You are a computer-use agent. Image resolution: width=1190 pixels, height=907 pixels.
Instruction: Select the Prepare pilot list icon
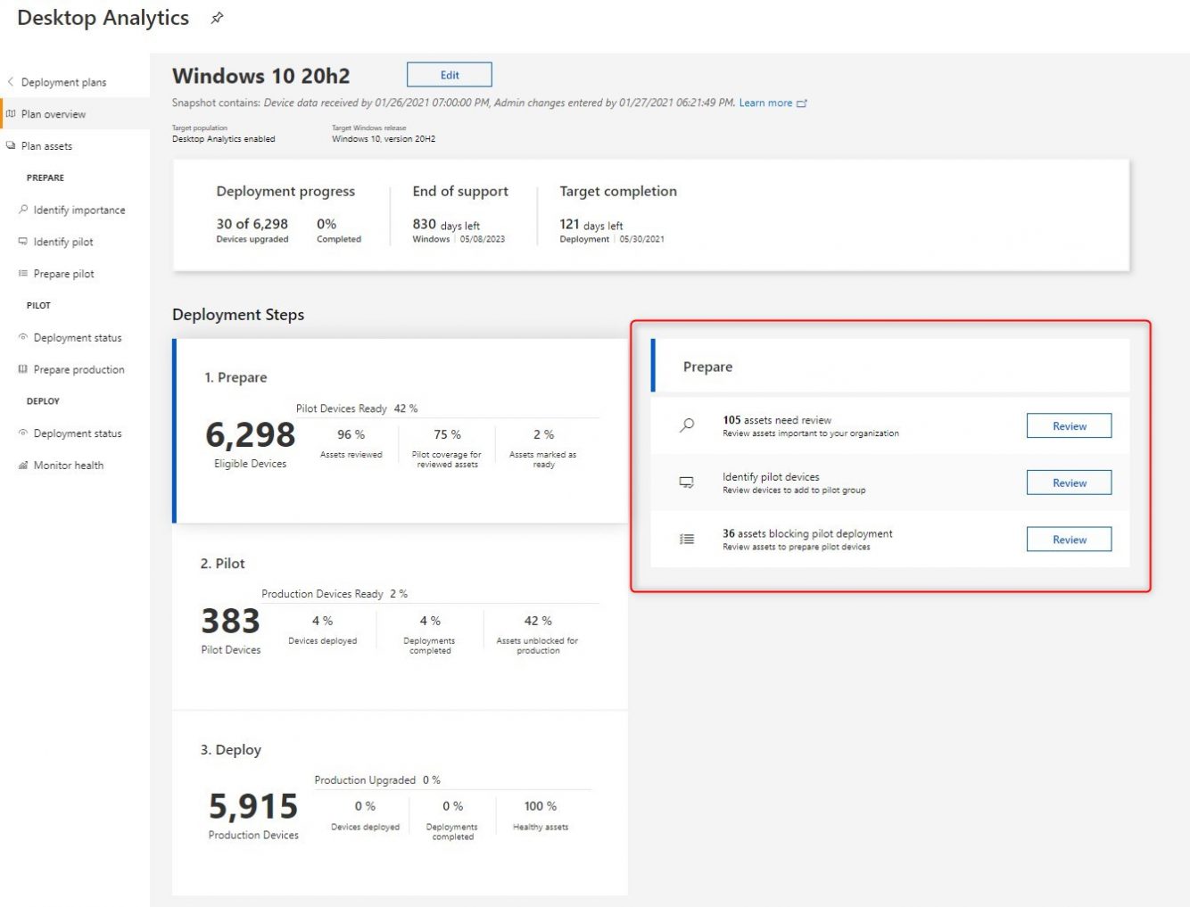22,274
